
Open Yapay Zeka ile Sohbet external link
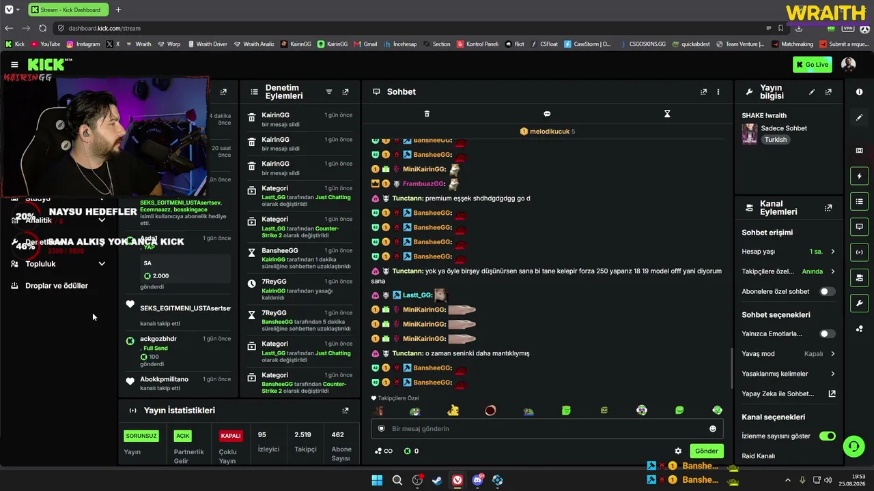click(x=832, y=393)
